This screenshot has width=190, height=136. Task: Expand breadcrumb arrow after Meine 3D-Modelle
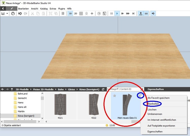point(56,89)
